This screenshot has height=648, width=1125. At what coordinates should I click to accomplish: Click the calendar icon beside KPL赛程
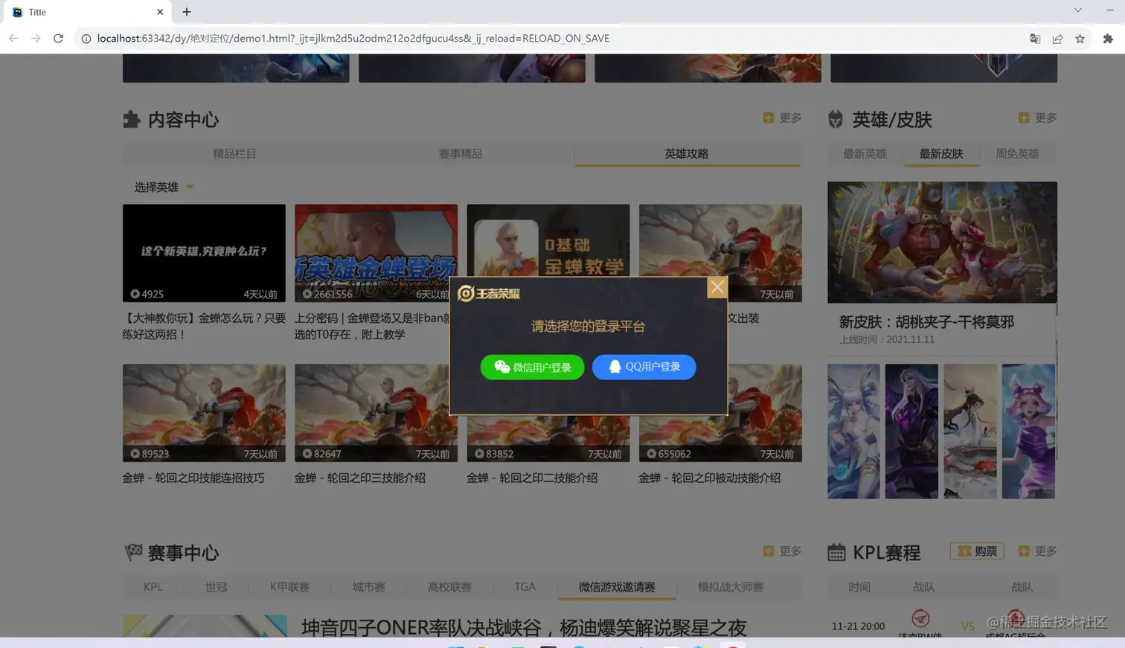[x=836, y=553]
